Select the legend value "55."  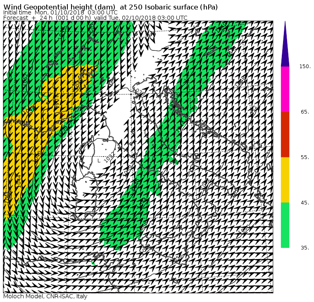(x=305, y=157)
